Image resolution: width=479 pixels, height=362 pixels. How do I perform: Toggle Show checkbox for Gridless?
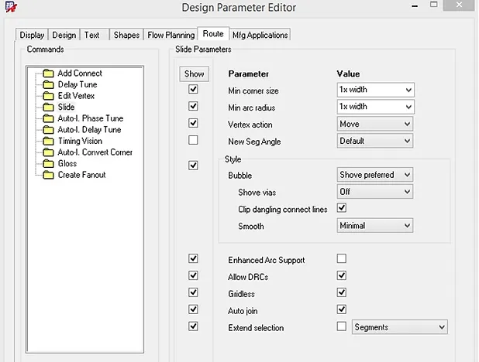pyautogui.click(x=193, y=292)
